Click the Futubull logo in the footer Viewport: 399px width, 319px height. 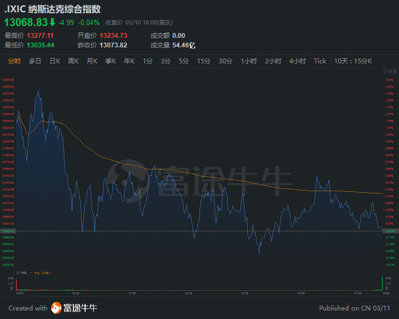(56, 308)
